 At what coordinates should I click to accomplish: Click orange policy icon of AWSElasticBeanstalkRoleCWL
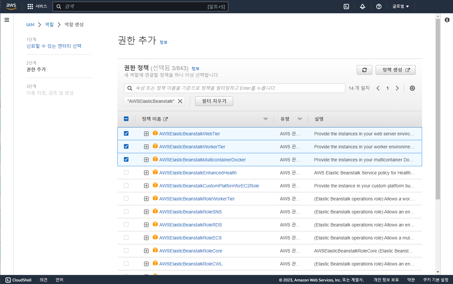pyautogui.click(x=155, y=263)
